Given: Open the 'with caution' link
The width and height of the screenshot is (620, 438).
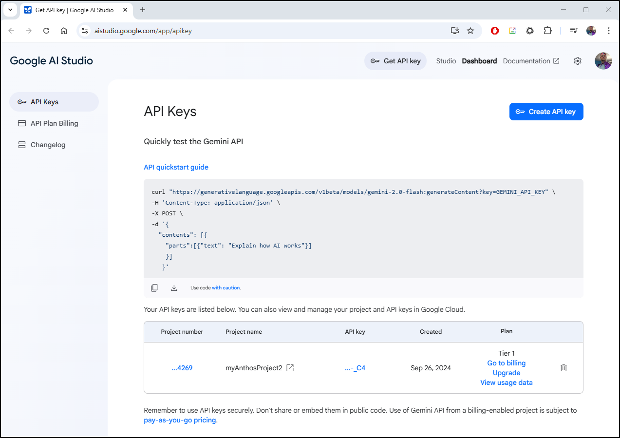Looking at the screenshot, I should coord(226,288).
